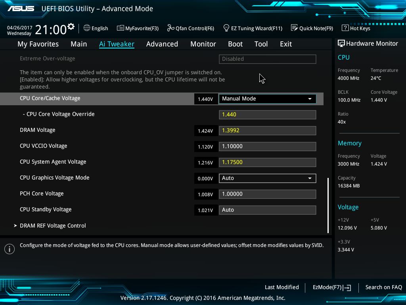The image size is (406, 305).
Task: Click the Quick Note pencil icon
Action: pos(294,28)
